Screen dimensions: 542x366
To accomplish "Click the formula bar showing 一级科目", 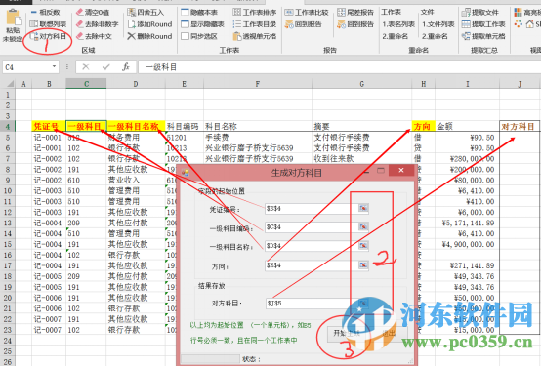I will [x=340, y=67].
